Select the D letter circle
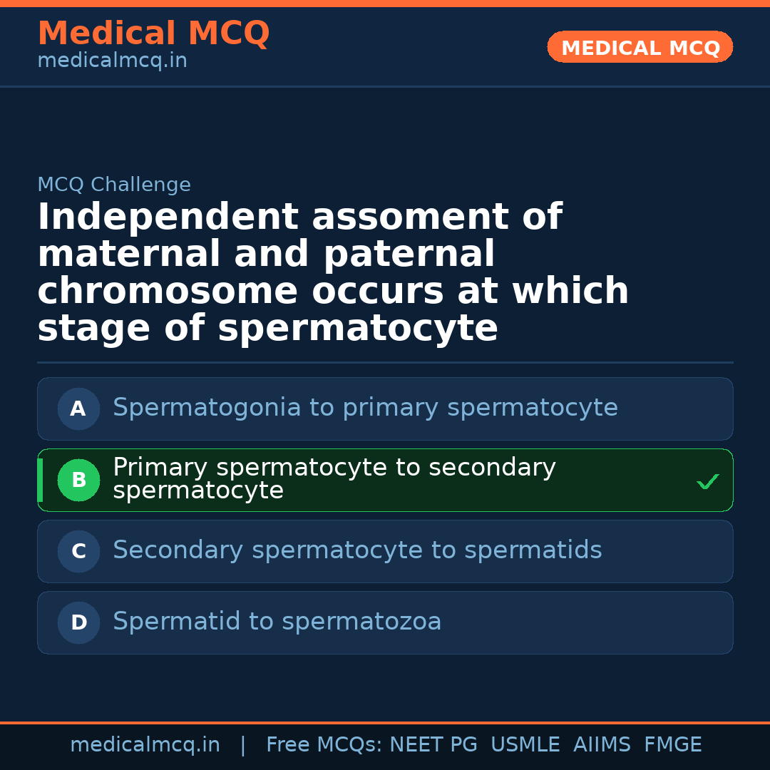The height and width of the screenshot is (770, 770). [x=78, y=622]
